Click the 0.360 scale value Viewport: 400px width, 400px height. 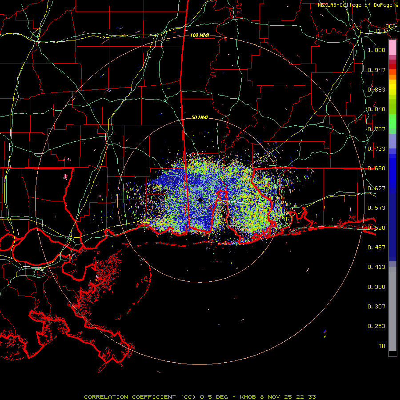pyautogui.click(x=376, y=287)
